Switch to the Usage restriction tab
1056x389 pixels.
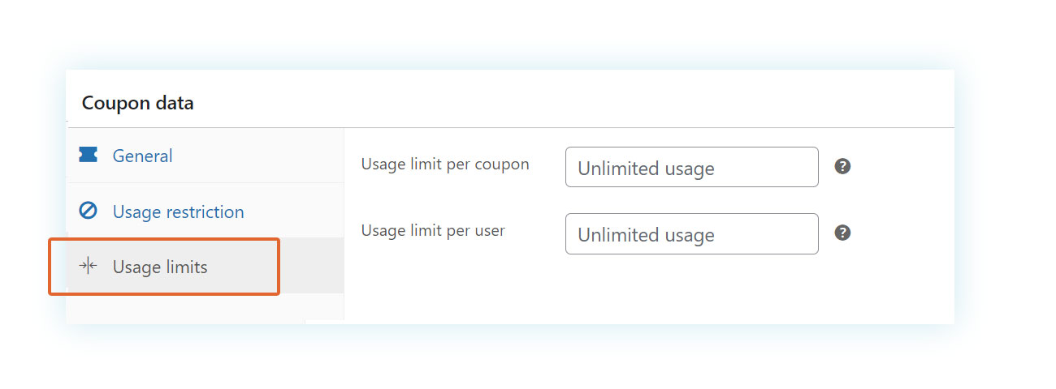(205, 211)
